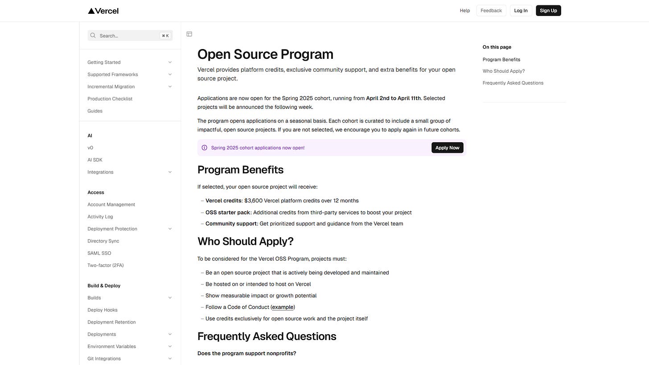The image size is (649, 365).
Task: Open Deployments label in sidebar
Action: pyautogui.click(x=102, y=334)
